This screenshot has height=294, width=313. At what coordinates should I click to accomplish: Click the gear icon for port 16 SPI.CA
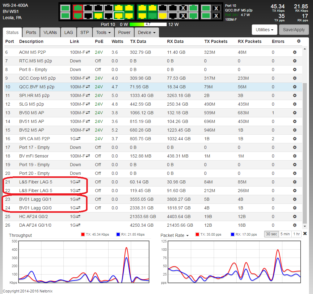295,139
